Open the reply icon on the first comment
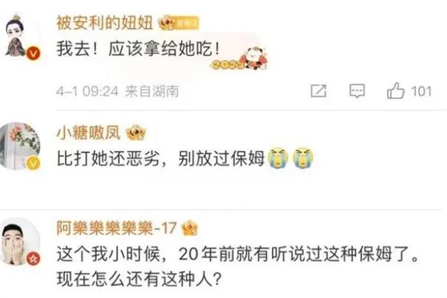 click(x=357, y=91)
